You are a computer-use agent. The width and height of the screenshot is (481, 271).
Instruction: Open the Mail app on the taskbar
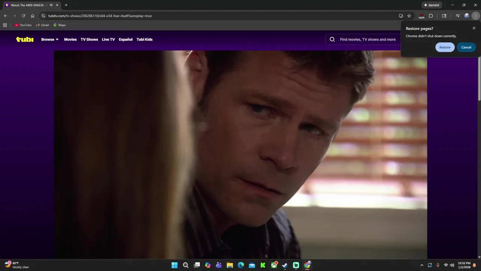(252, 265)
